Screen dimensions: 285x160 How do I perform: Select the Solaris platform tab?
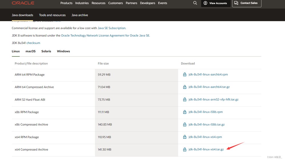point(46,51)
